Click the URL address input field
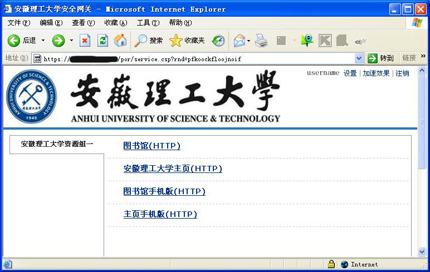The height and width of the screenshot is (272, 430). tap(195, 58)
